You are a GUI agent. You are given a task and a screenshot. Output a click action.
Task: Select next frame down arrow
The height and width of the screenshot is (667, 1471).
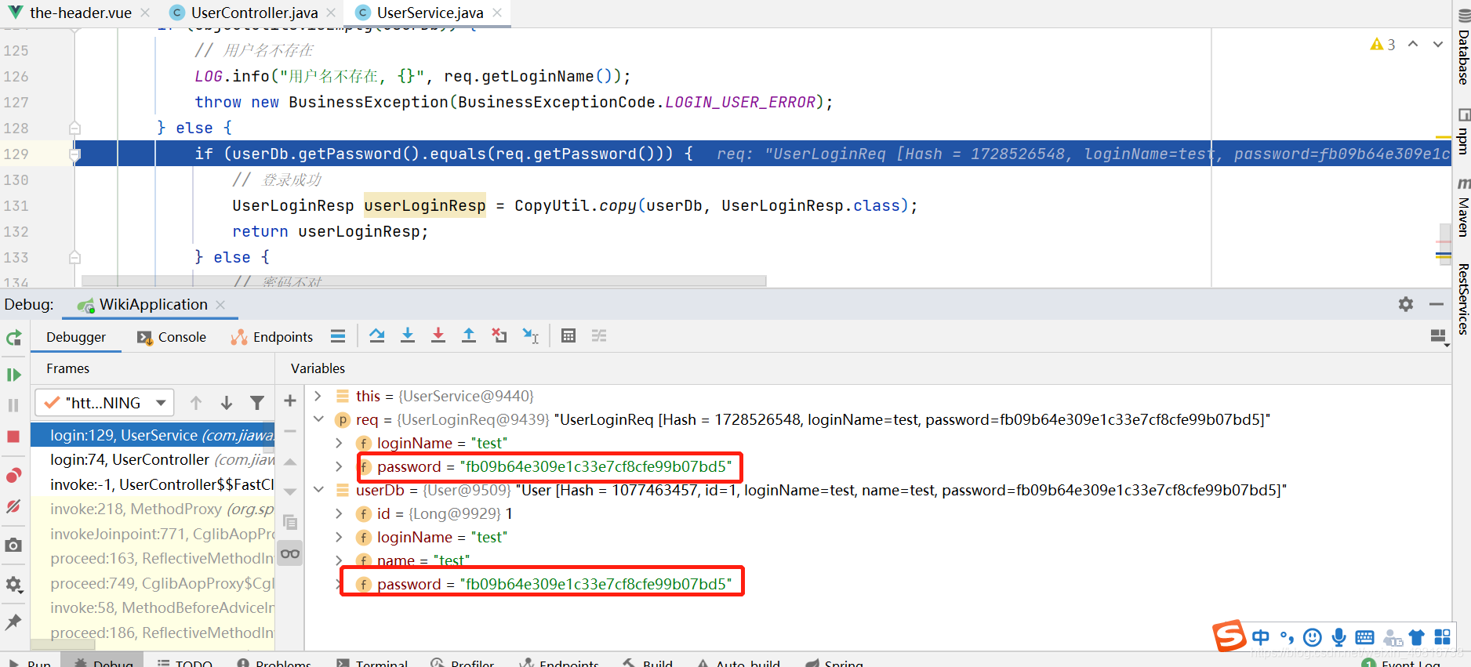coord(227,403)
